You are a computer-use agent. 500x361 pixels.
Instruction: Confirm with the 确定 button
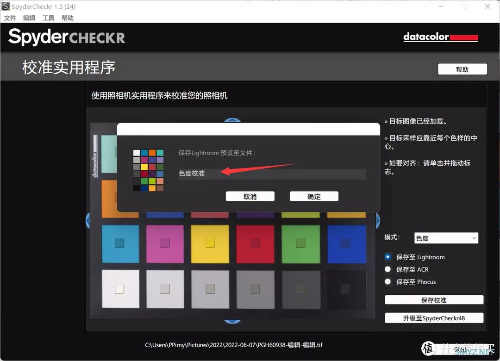coord(314,196)
